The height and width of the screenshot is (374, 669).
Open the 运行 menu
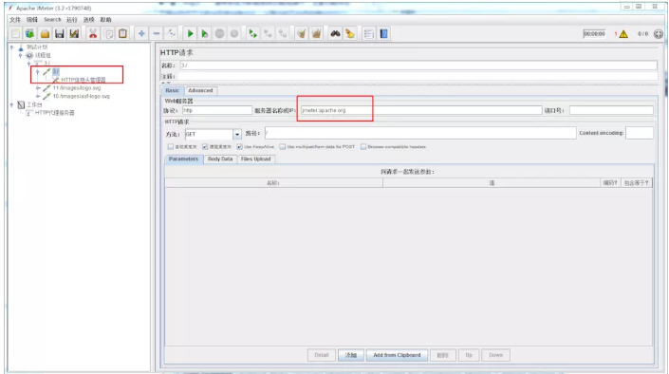[x=72, y=20]
